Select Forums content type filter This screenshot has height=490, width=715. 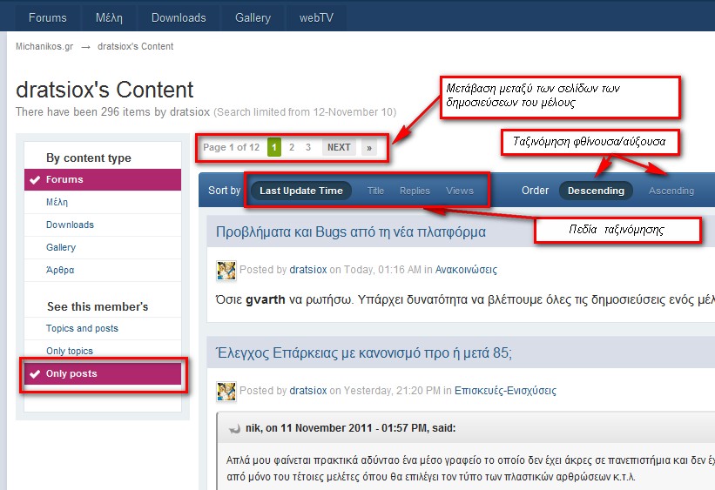[103, 179]
